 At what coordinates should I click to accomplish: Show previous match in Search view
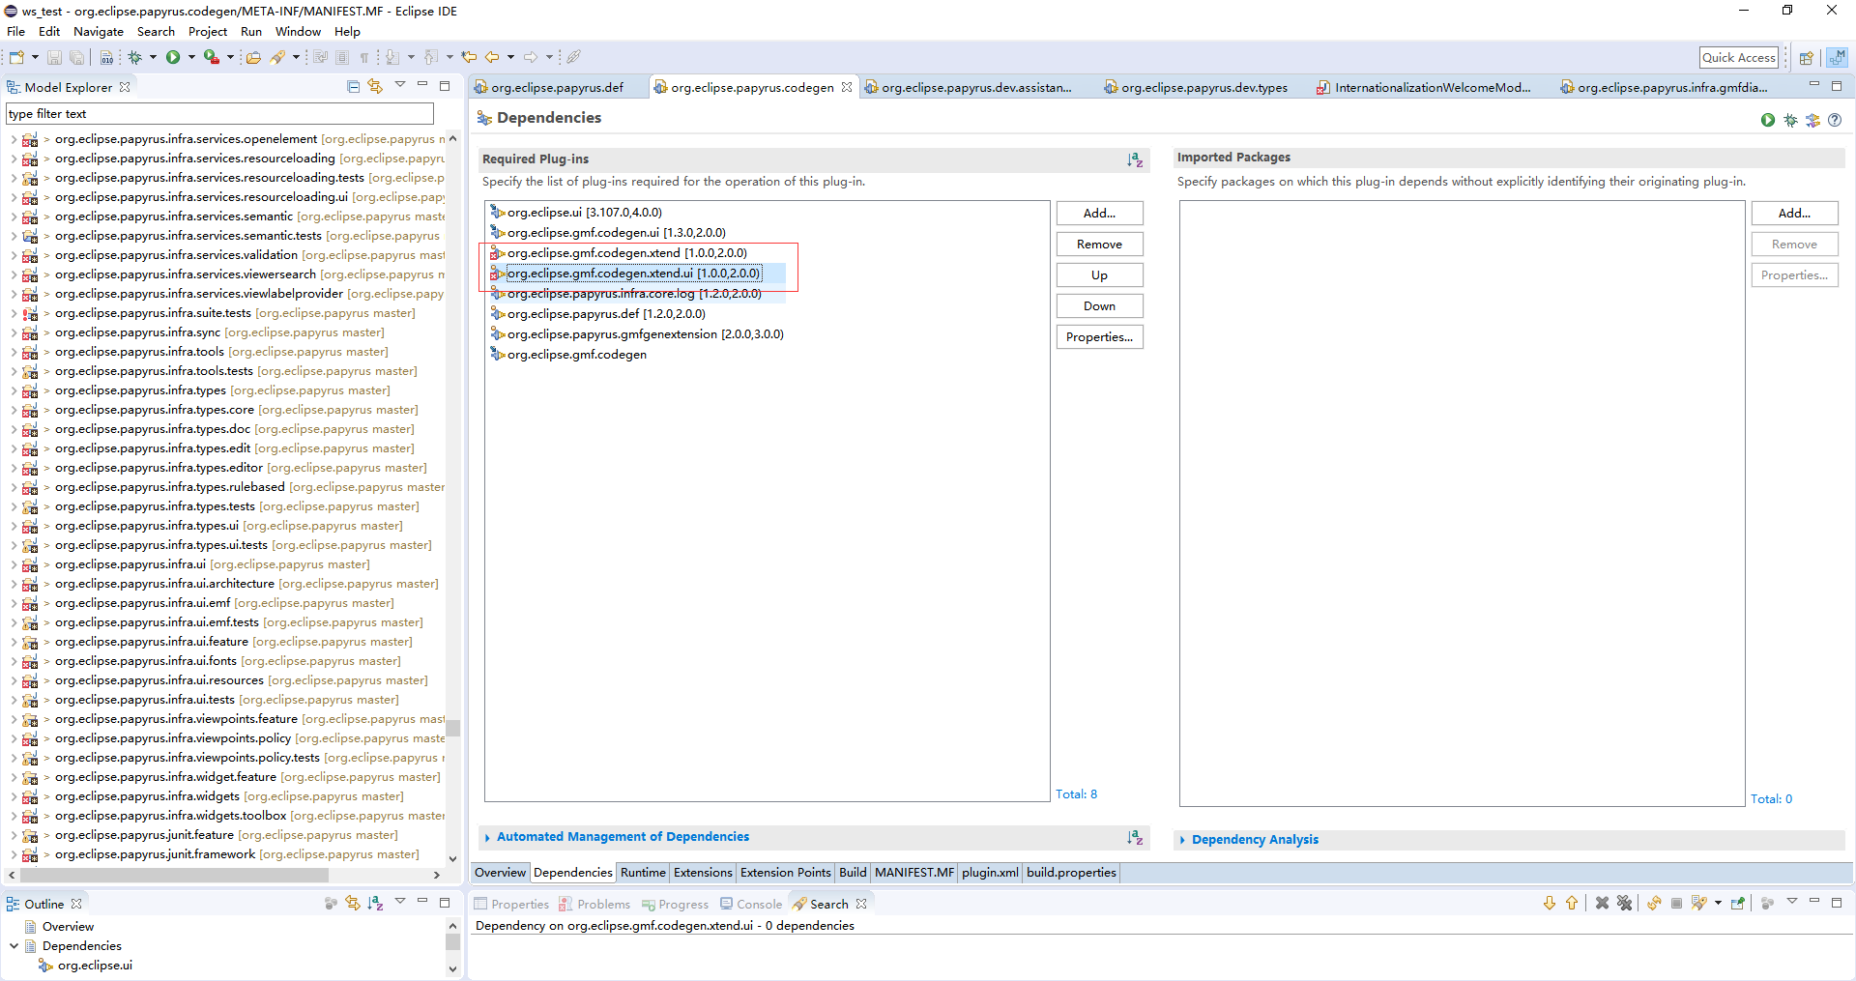tap(1572, 903)
